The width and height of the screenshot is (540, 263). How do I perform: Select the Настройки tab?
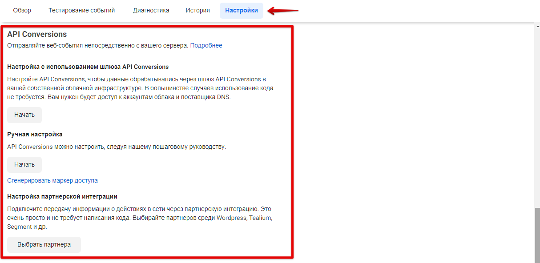click(x=241, y=10)
